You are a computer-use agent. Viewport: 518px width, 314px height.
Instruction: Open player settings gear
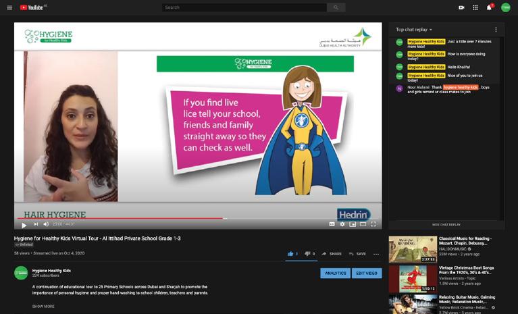[342, 224]
